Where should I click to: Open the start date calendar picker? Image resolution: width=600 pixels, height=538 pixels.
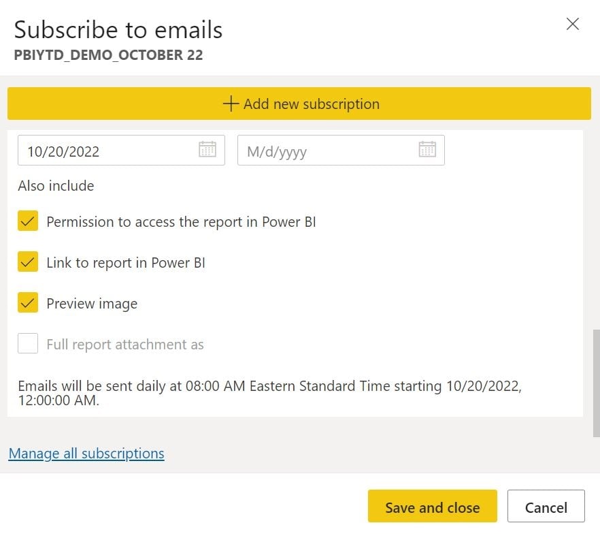click(x=207, y=149)
